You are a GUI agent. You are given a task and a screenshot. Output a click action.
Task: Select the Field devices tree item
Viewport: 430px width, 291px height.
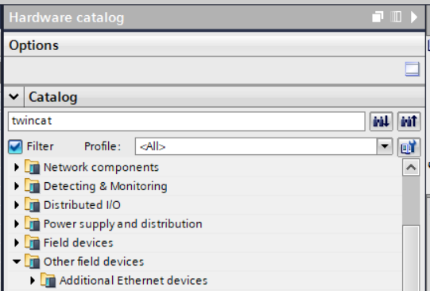78,242
